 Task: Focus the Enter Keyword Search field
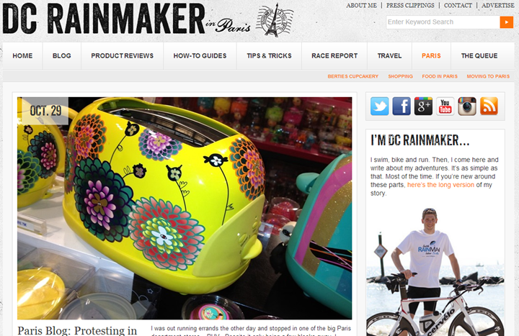pos(443,22)
